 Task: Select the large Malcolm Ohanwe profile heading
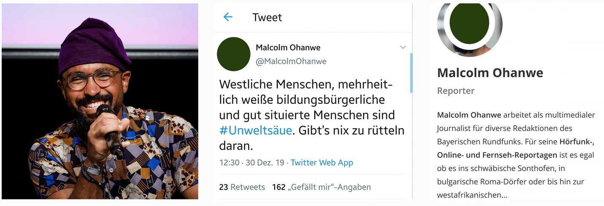tap(490, 73)
